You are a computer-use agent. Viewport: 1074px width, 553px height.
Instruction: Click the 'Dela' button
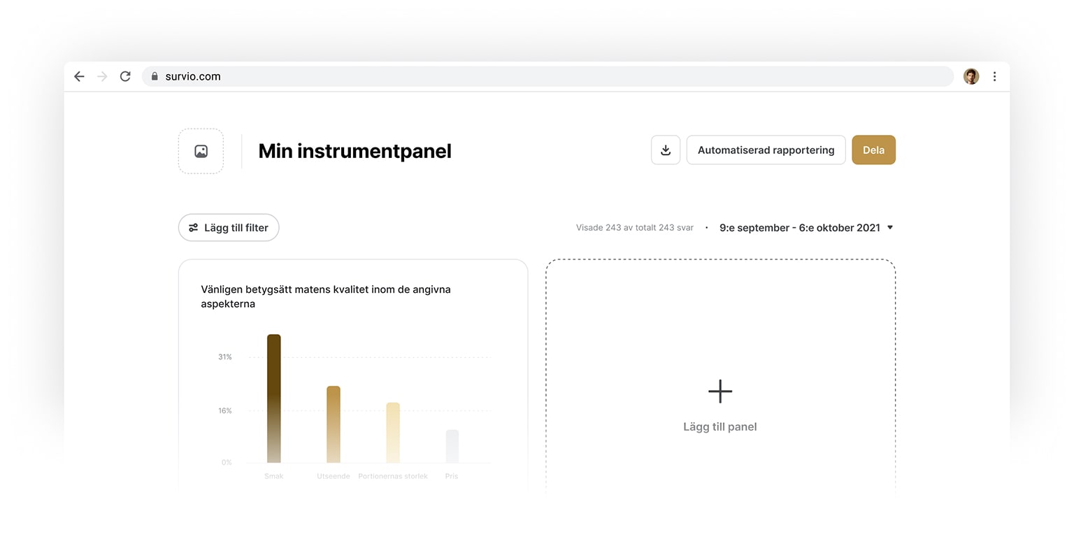(x=873, y=150)
